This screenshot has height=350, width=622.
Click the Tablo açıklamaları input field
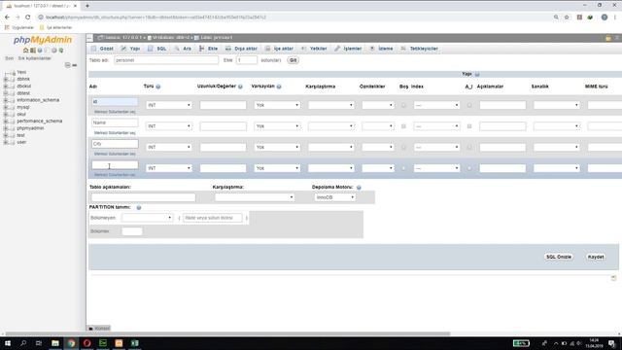(143, 197)
